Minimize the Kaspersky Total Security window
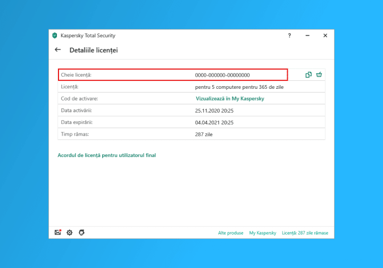Image resolution: width=383 pixels, height=268 pixels. (x=307, y=36)
